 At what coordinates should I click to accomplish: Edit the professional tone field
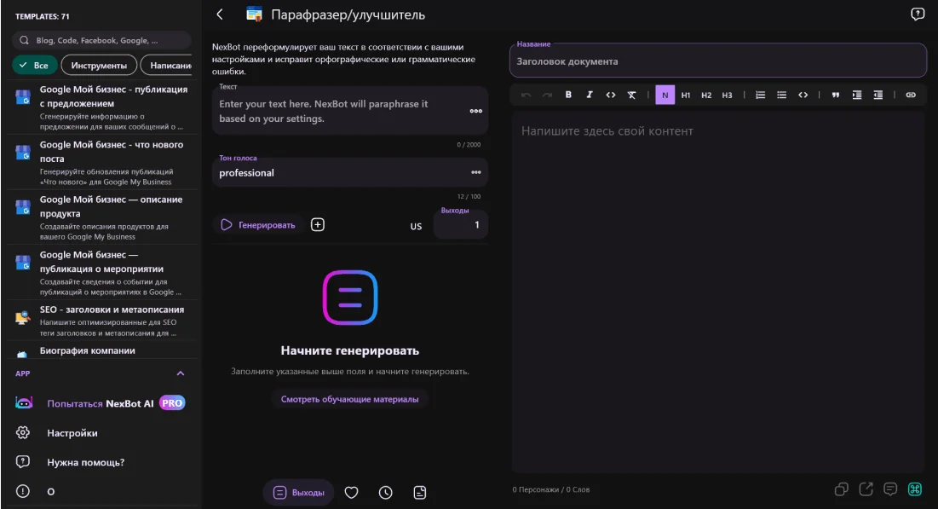click(350, 172)
